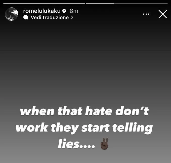The height and width of the screenshot is (163, 171).
Task: Select the word "lies...." in the story
Action: [76, 144]
